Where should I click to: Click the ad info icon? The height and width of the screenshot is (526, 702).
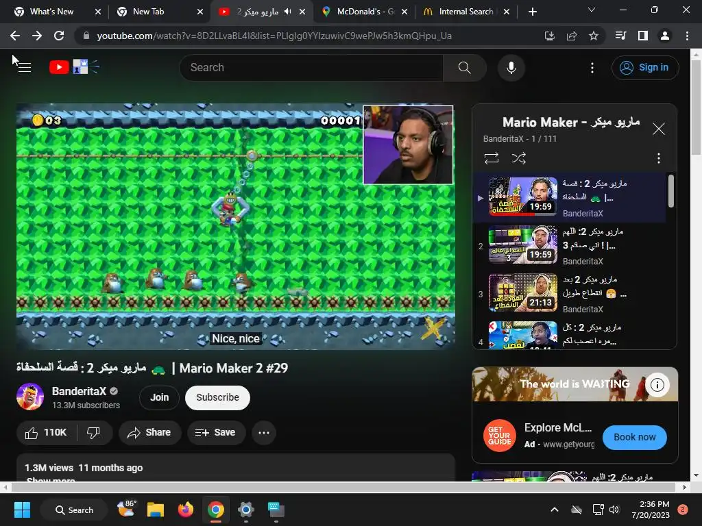pyautogui.click(x=657, y=385)
